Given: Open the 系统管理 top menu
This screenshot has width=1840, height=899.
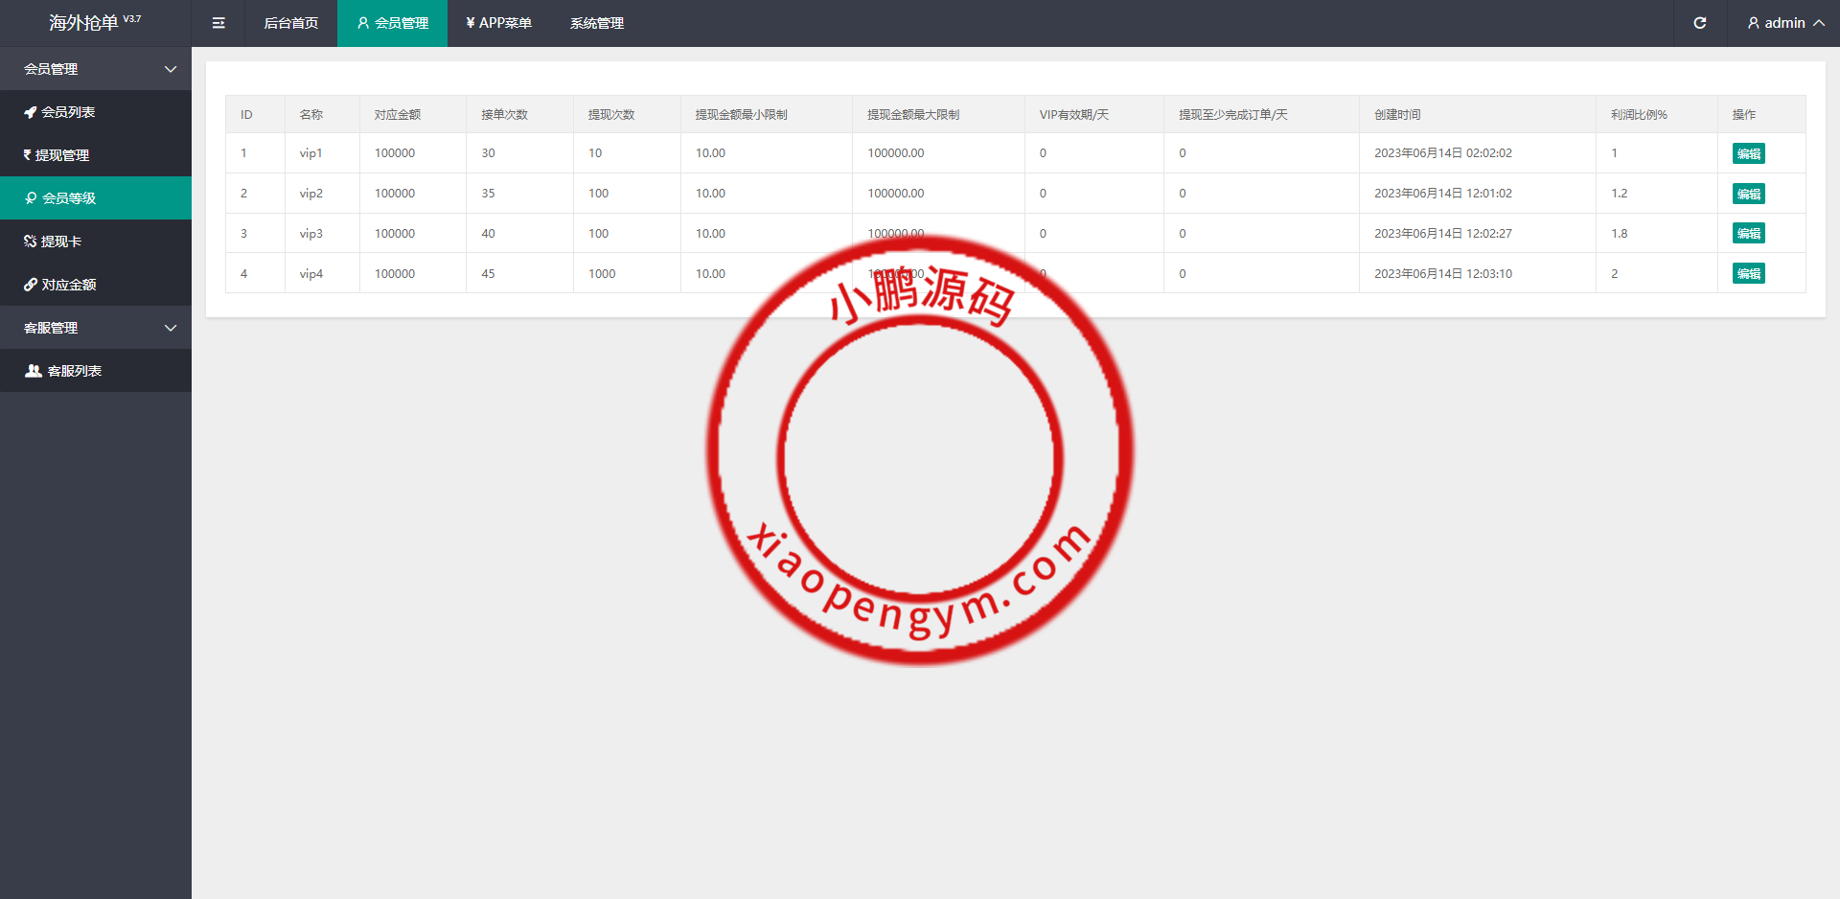Looking at the screenshot, I should (596, 23).
